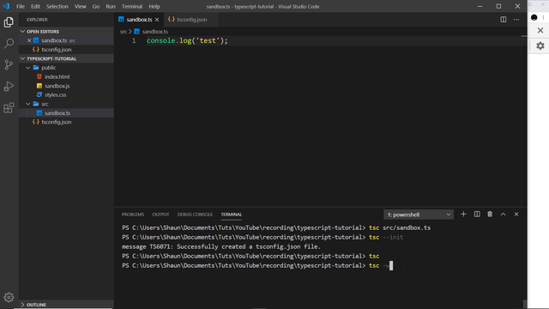Viewport: 549px width, 309px height.
Task: Click the X icon in right window
Action: [540, 31]
